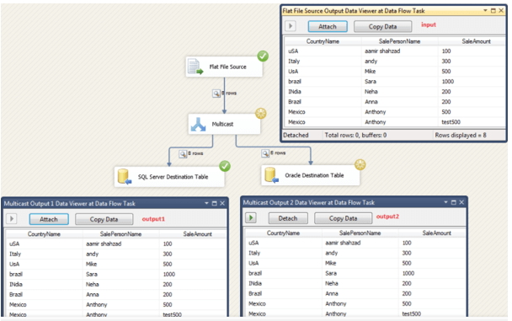Click SaleAmount column header in output1 viewer
This screenshot has width=512, height=321.
point(193,234)
